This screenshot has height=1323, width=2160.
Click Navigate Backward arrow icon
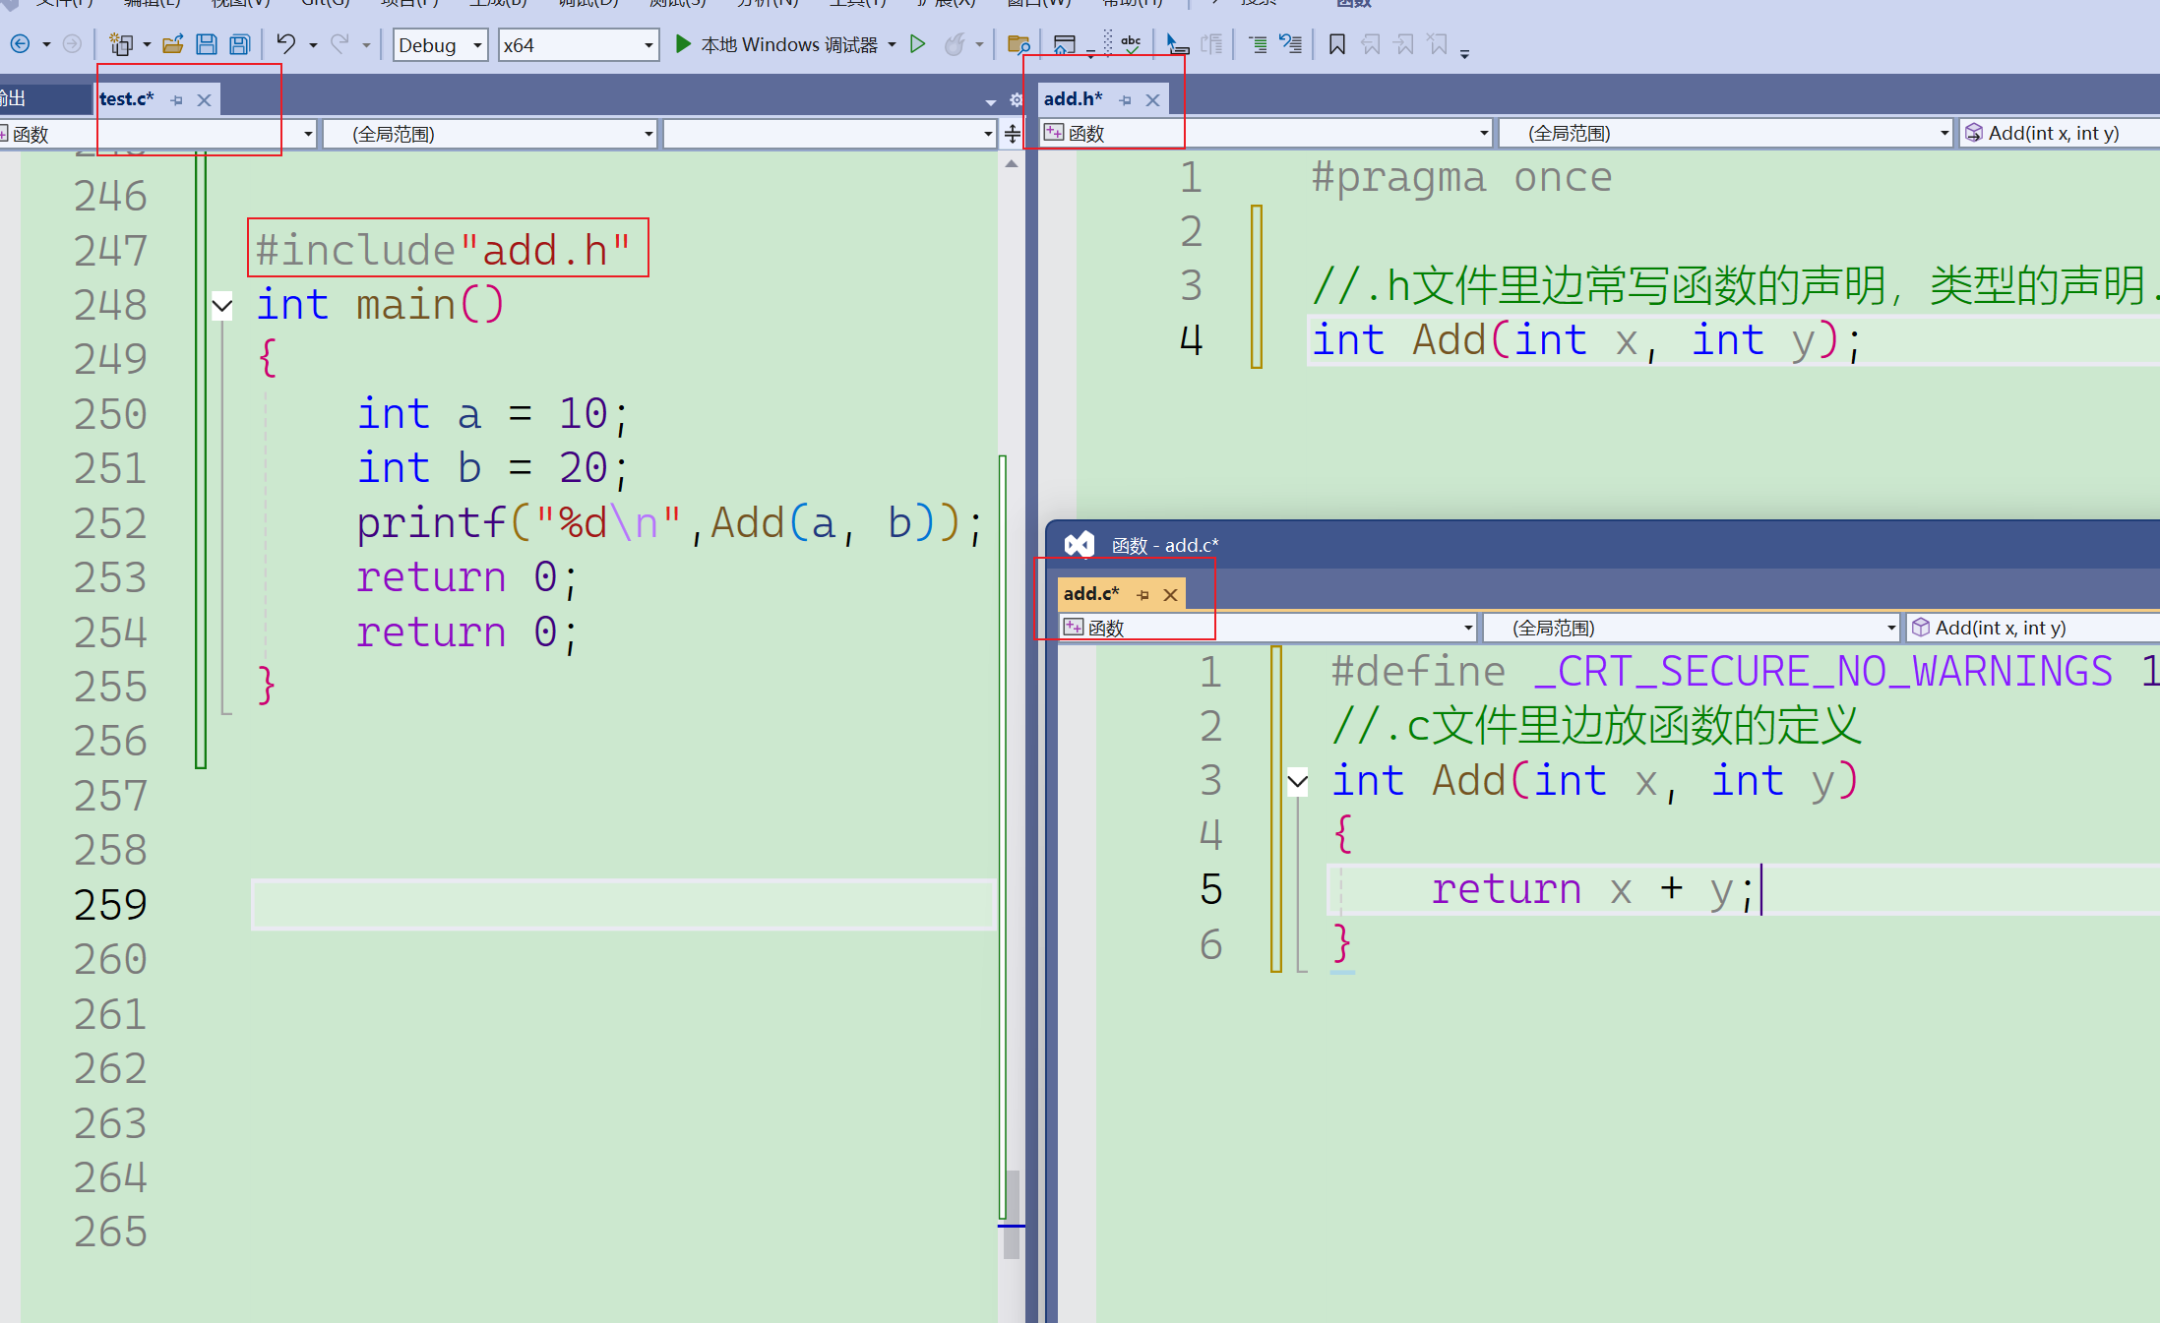20,44
